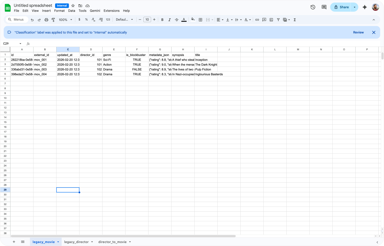Screen dimensions: 384x246
Task: Toggle bold formatting
Action: pyautogui.click(x=162, y=20)
